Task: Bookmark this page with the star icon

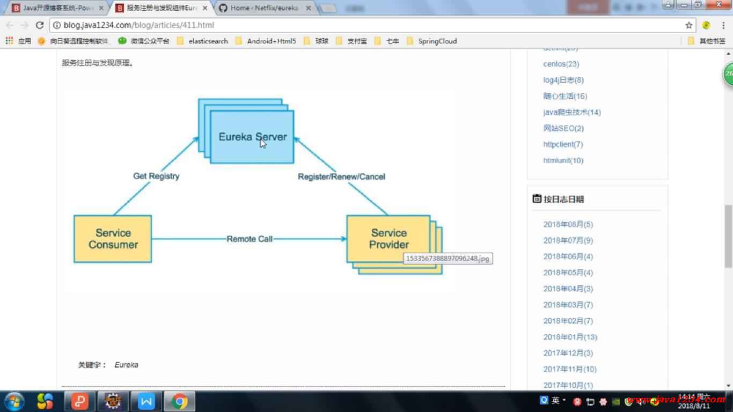Action: click(x=689, y=25)
